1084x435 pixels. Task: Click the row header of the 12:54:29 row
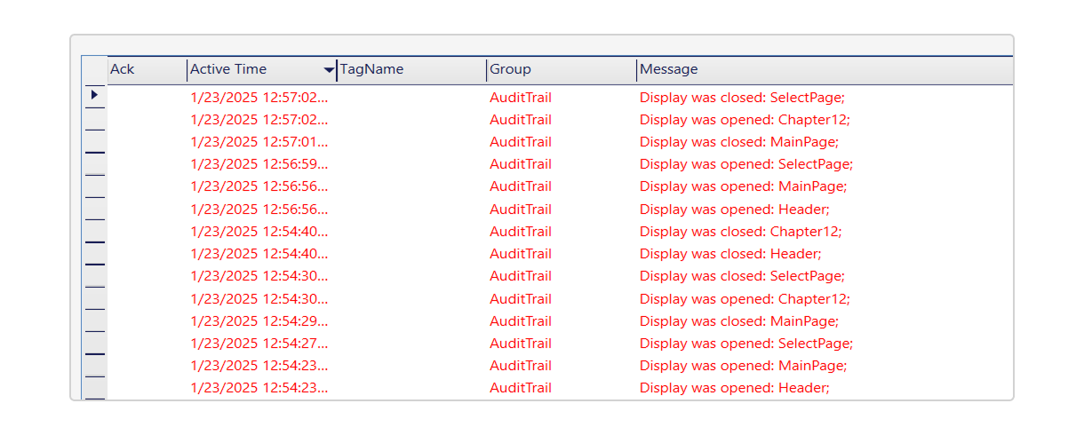[94, 320]
